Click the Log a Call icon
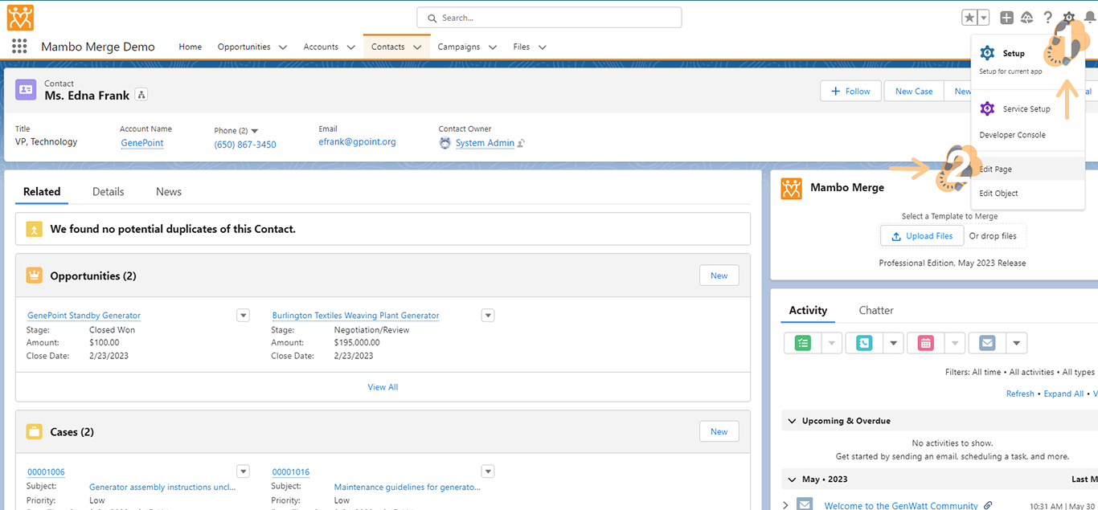The image size is (1098, 510). pyautogui.click(x=864, y=343)
